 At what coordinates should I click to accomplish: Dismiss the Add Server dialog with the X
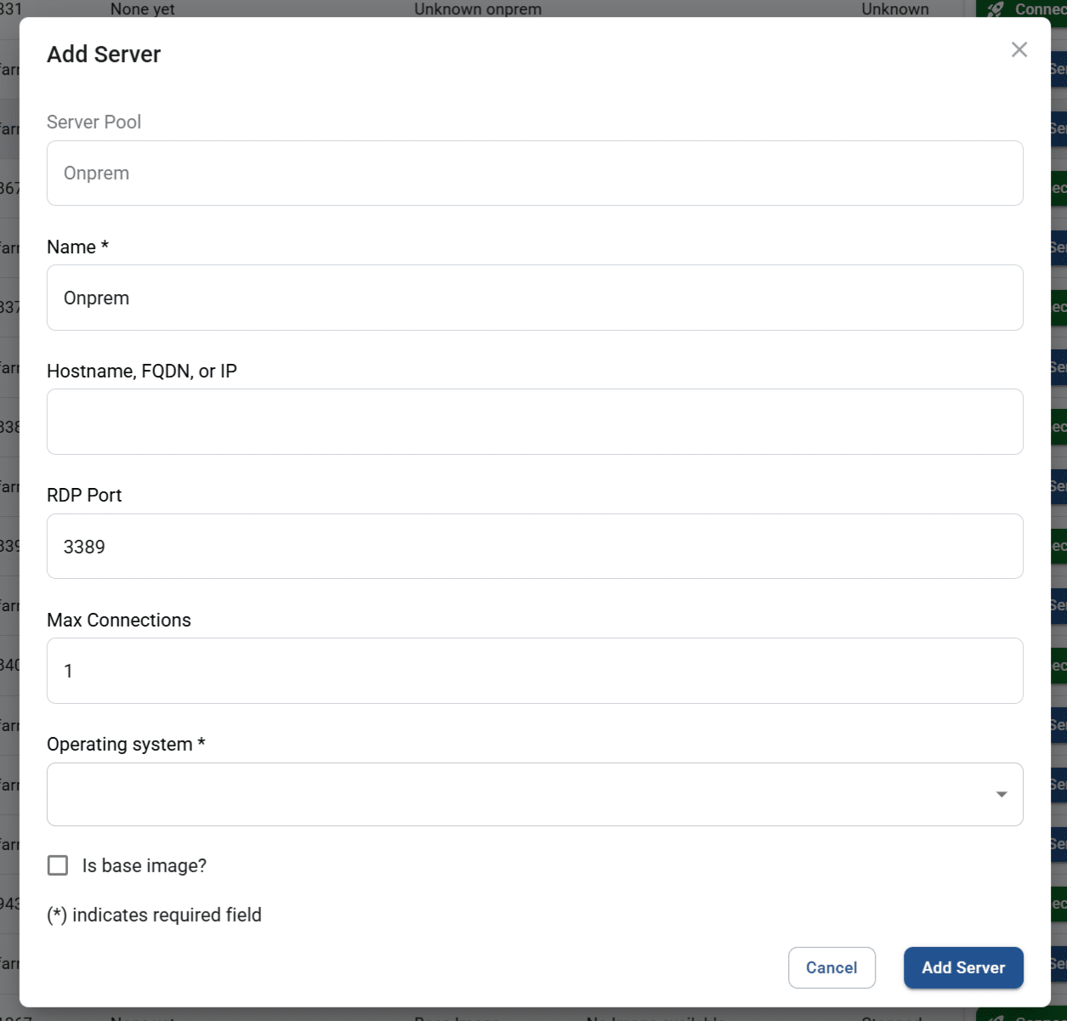[1019, 49]
